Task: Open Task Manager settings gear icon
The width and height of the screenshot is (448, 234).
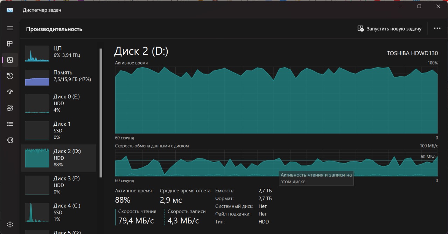Action: point(10,225)
